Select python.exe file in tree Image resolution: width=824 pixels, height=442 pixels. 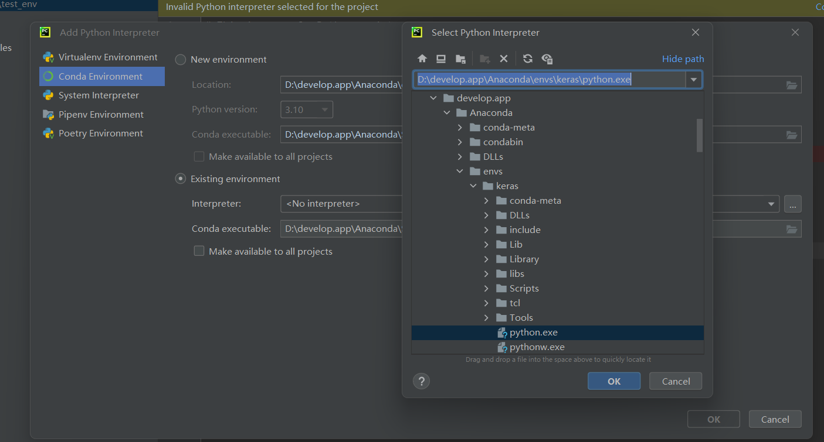[x=557, y=333]
